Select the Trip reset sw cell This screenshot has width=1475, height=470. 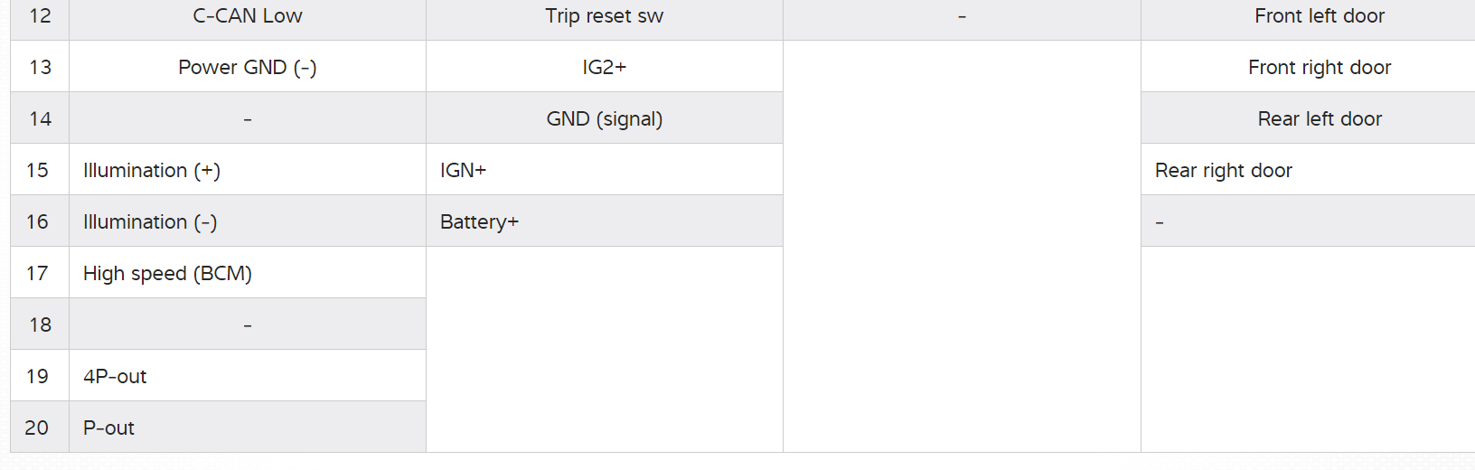click(x=604, y=16)
